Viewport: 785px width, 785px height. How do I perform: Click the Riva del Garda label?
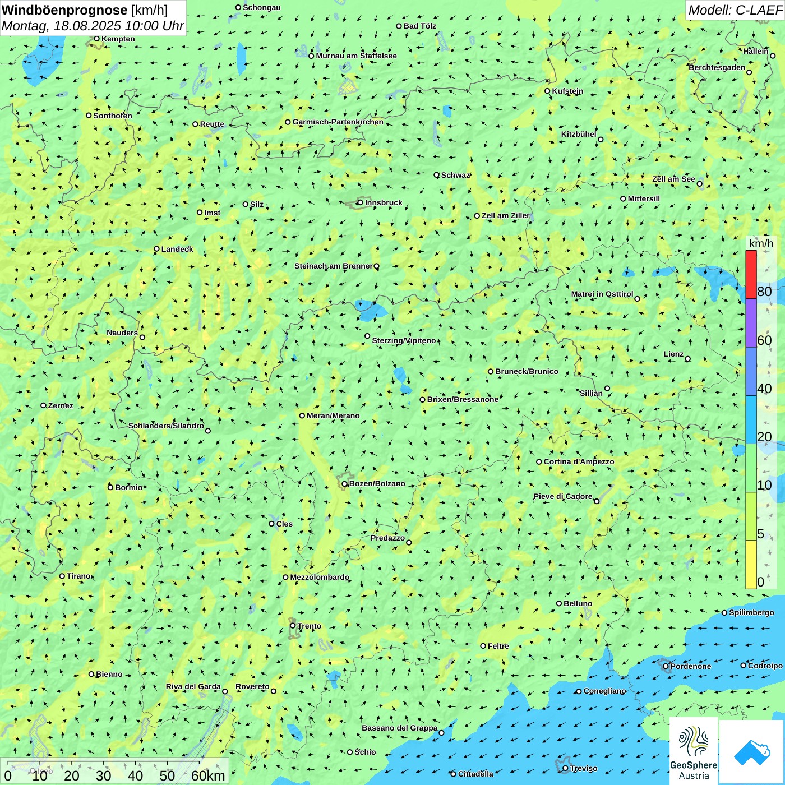coord(193,686)
